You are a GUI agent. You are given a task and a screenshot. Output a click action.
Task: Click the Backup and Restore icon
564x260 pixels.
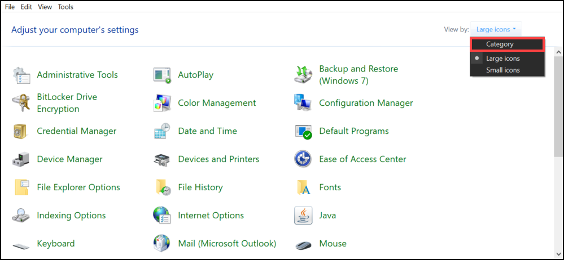tap(303, 75)
